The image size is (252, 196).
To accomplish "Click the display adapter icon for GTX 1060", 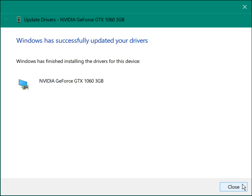I will pyautogui.click(x=24, y=85).
